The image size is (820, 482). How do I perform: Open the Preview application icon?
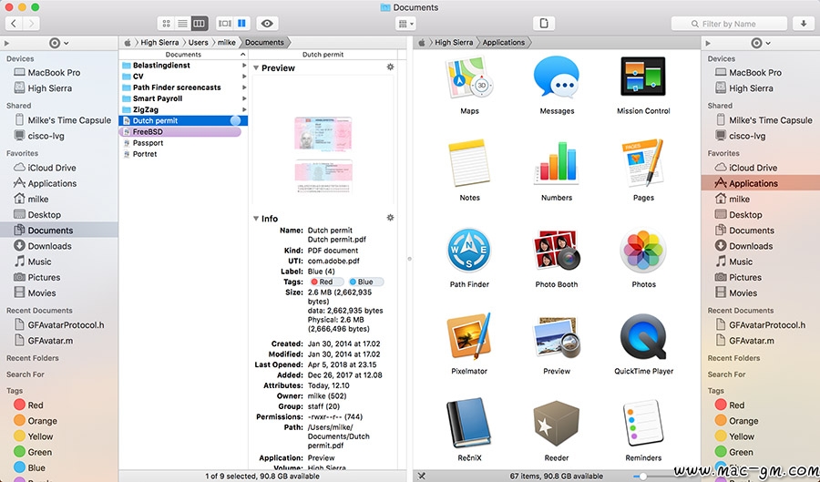click(x=557, y=336)
